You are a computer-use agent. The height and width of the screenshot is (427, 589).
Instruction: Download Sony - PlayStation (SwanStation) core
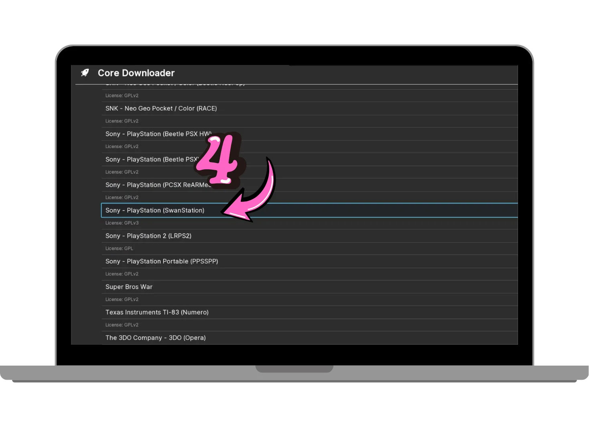pos(309,210)
